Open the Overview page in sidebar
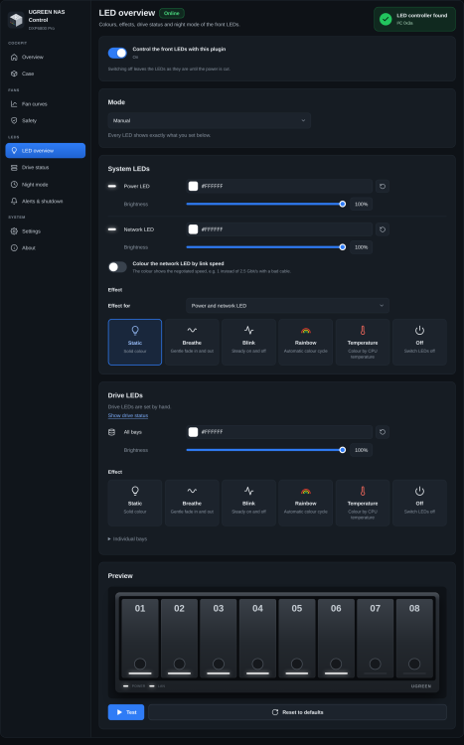The image size is (464, 745). click(x=45, y=57)
